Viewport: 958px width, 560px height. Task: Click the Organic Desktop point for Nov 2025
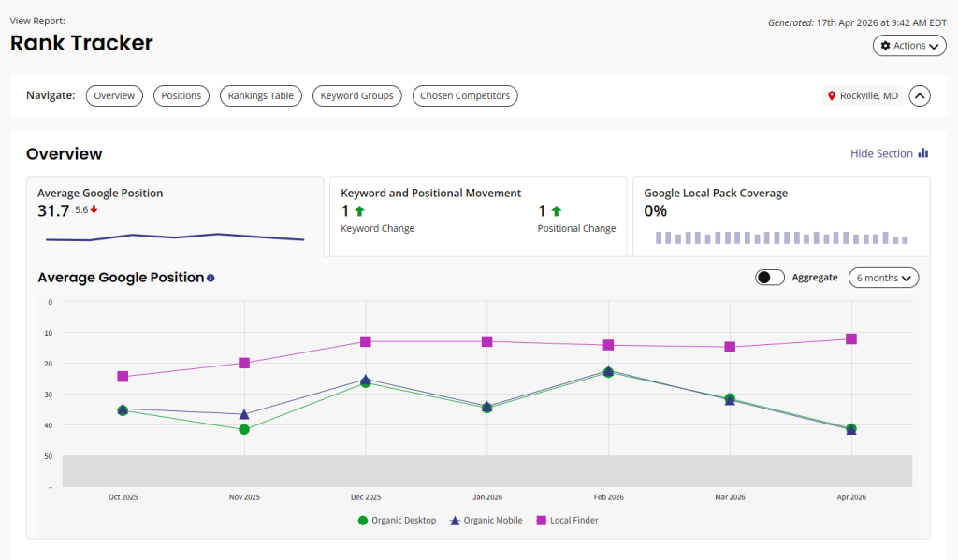[x=244, y=429]
